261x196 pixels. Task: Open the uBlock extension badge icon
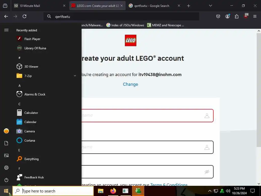246,16
